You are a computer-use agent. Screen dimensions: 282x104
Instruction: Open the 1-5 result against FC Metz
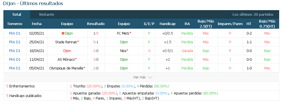point(96,33)
